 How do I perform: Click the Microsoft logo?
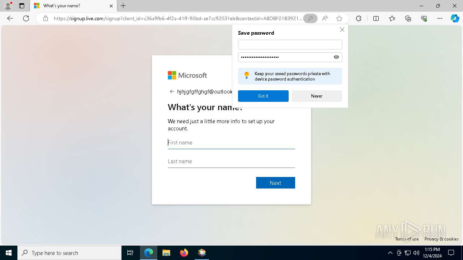[x=187, y=75]
